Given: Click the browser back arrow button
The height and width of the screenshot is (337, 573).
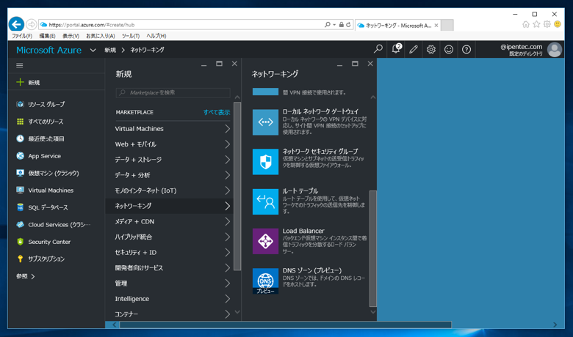Looking at the screenshot, I should [16, 24].
